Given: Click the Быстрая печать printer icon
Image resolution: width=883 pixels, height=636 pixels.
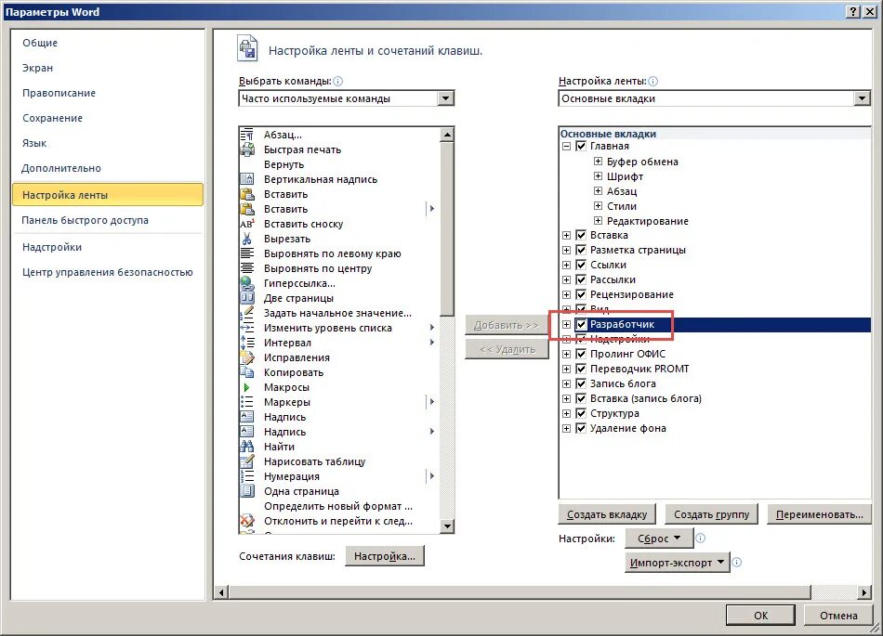Looking at the screenshot, I should coord(246,149).
